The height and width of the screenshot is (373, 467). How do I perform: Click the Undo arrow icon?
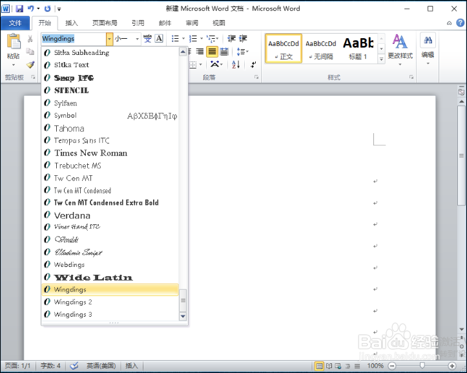coord(30,8)
